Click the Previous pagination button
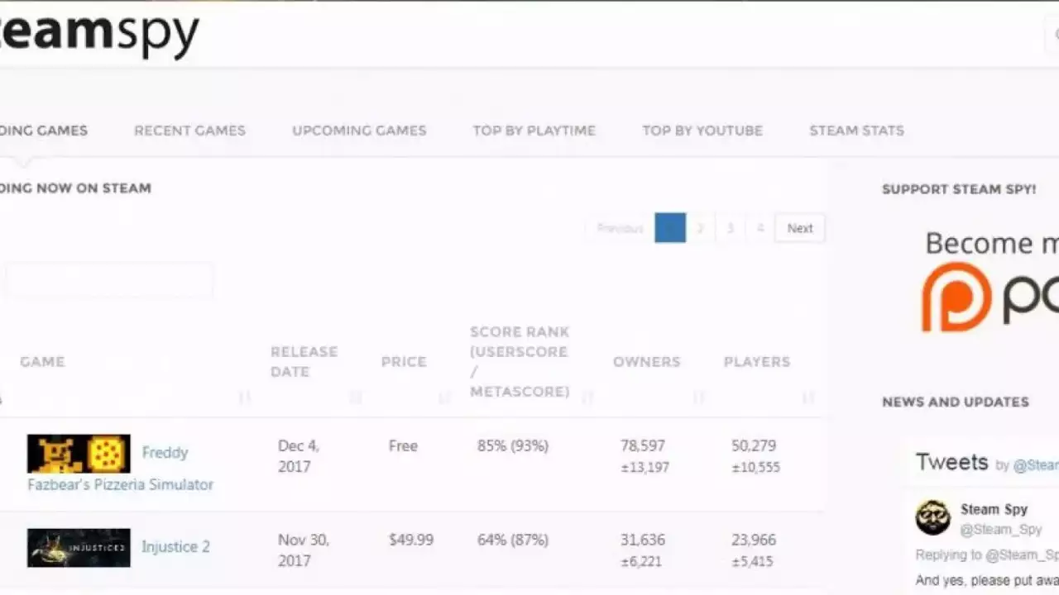This screenshot has height=595, width=1059. pyautogui.click(x=620, y=228)
